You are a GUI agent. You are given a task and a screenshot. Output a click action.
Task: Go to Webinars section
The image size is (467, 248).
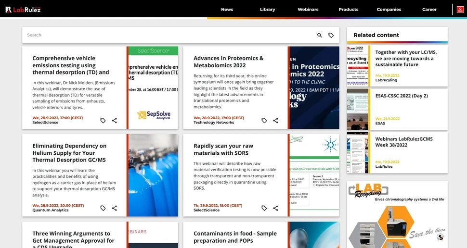308,10
